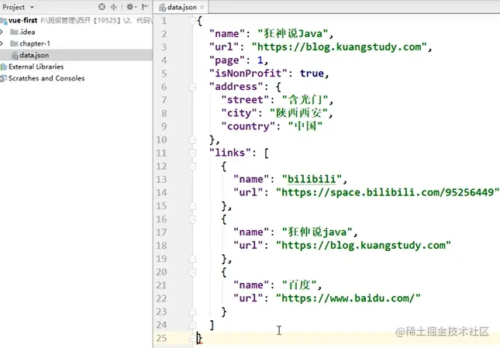Click the Project panel title
500x348 pixels.
coord(13,7)
